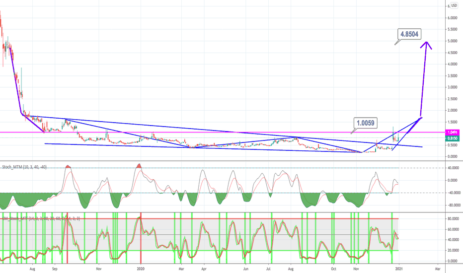The image size is (463, 273).
Task: Click the 5.0000 price scale label
Action: [x=453, y=41]
